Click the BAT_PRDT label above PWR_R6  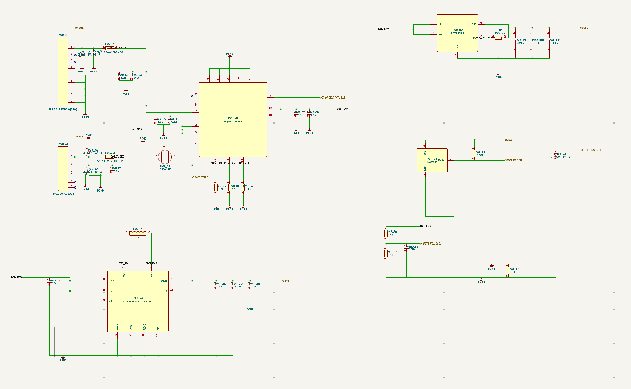(x=426, y=226)
